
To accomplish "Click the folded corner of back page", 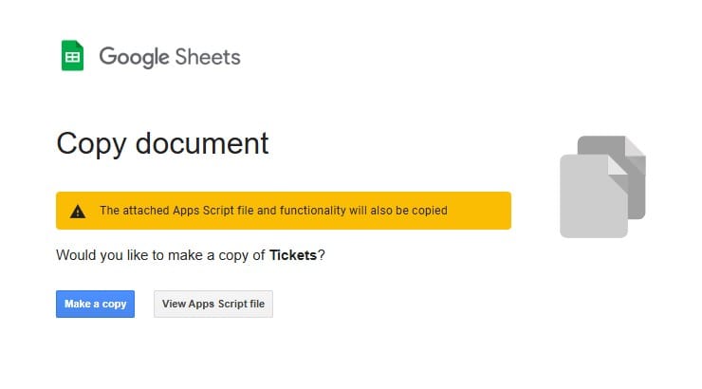I will (636, 146).
